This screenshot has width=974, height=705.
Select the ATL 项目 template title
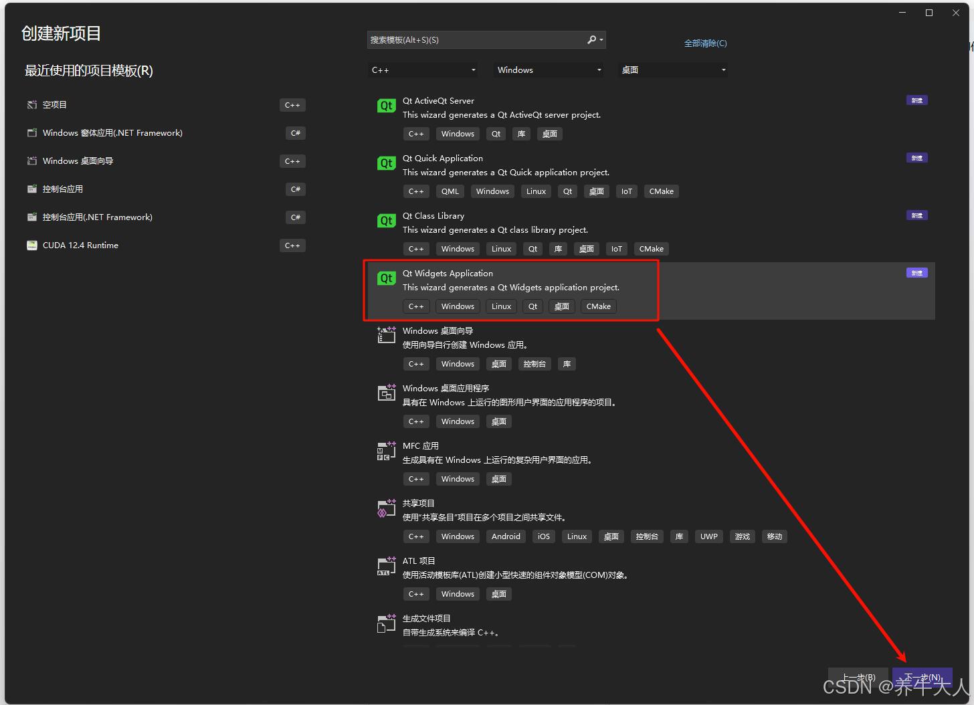tap(419, 561)
